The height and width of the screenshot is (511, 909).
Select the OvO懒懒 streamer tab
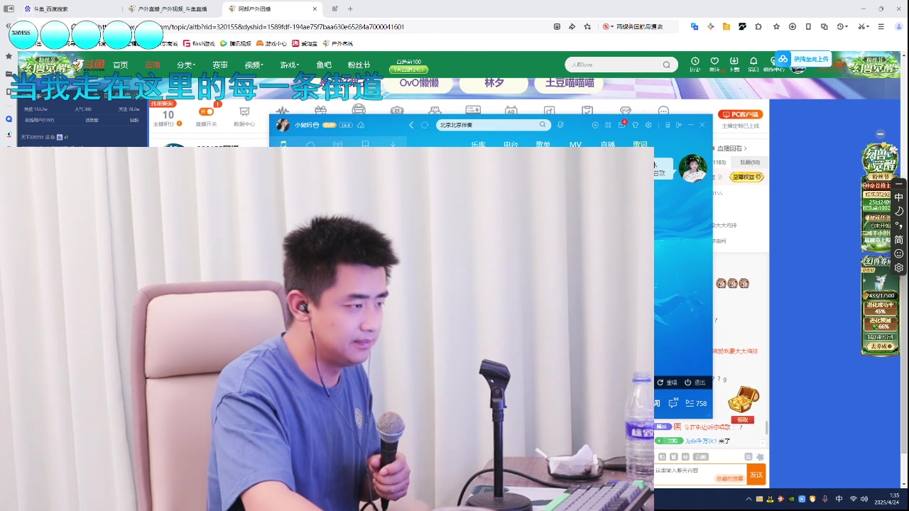[x=419, y=82]
